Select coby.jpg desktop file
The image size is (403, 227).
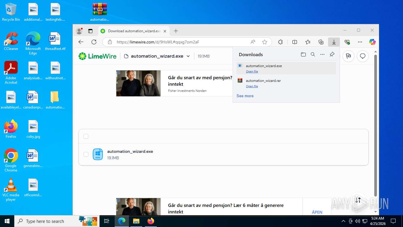pyautogui.click(x=33, y=129)
